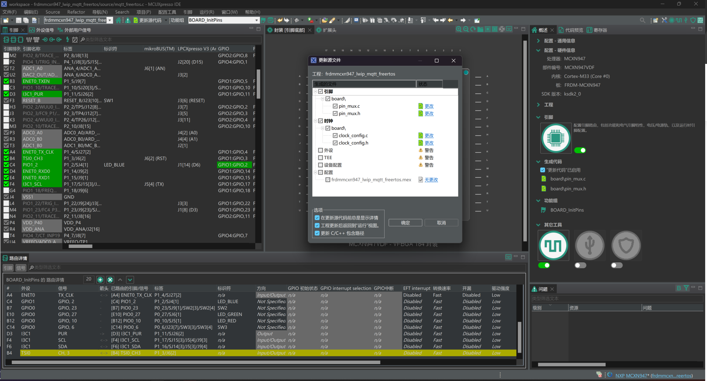The height and width of the screenshot is (381, 707).
Task: Click the Pins tool icon in top-right toolbar
Action: coord(671,20)
